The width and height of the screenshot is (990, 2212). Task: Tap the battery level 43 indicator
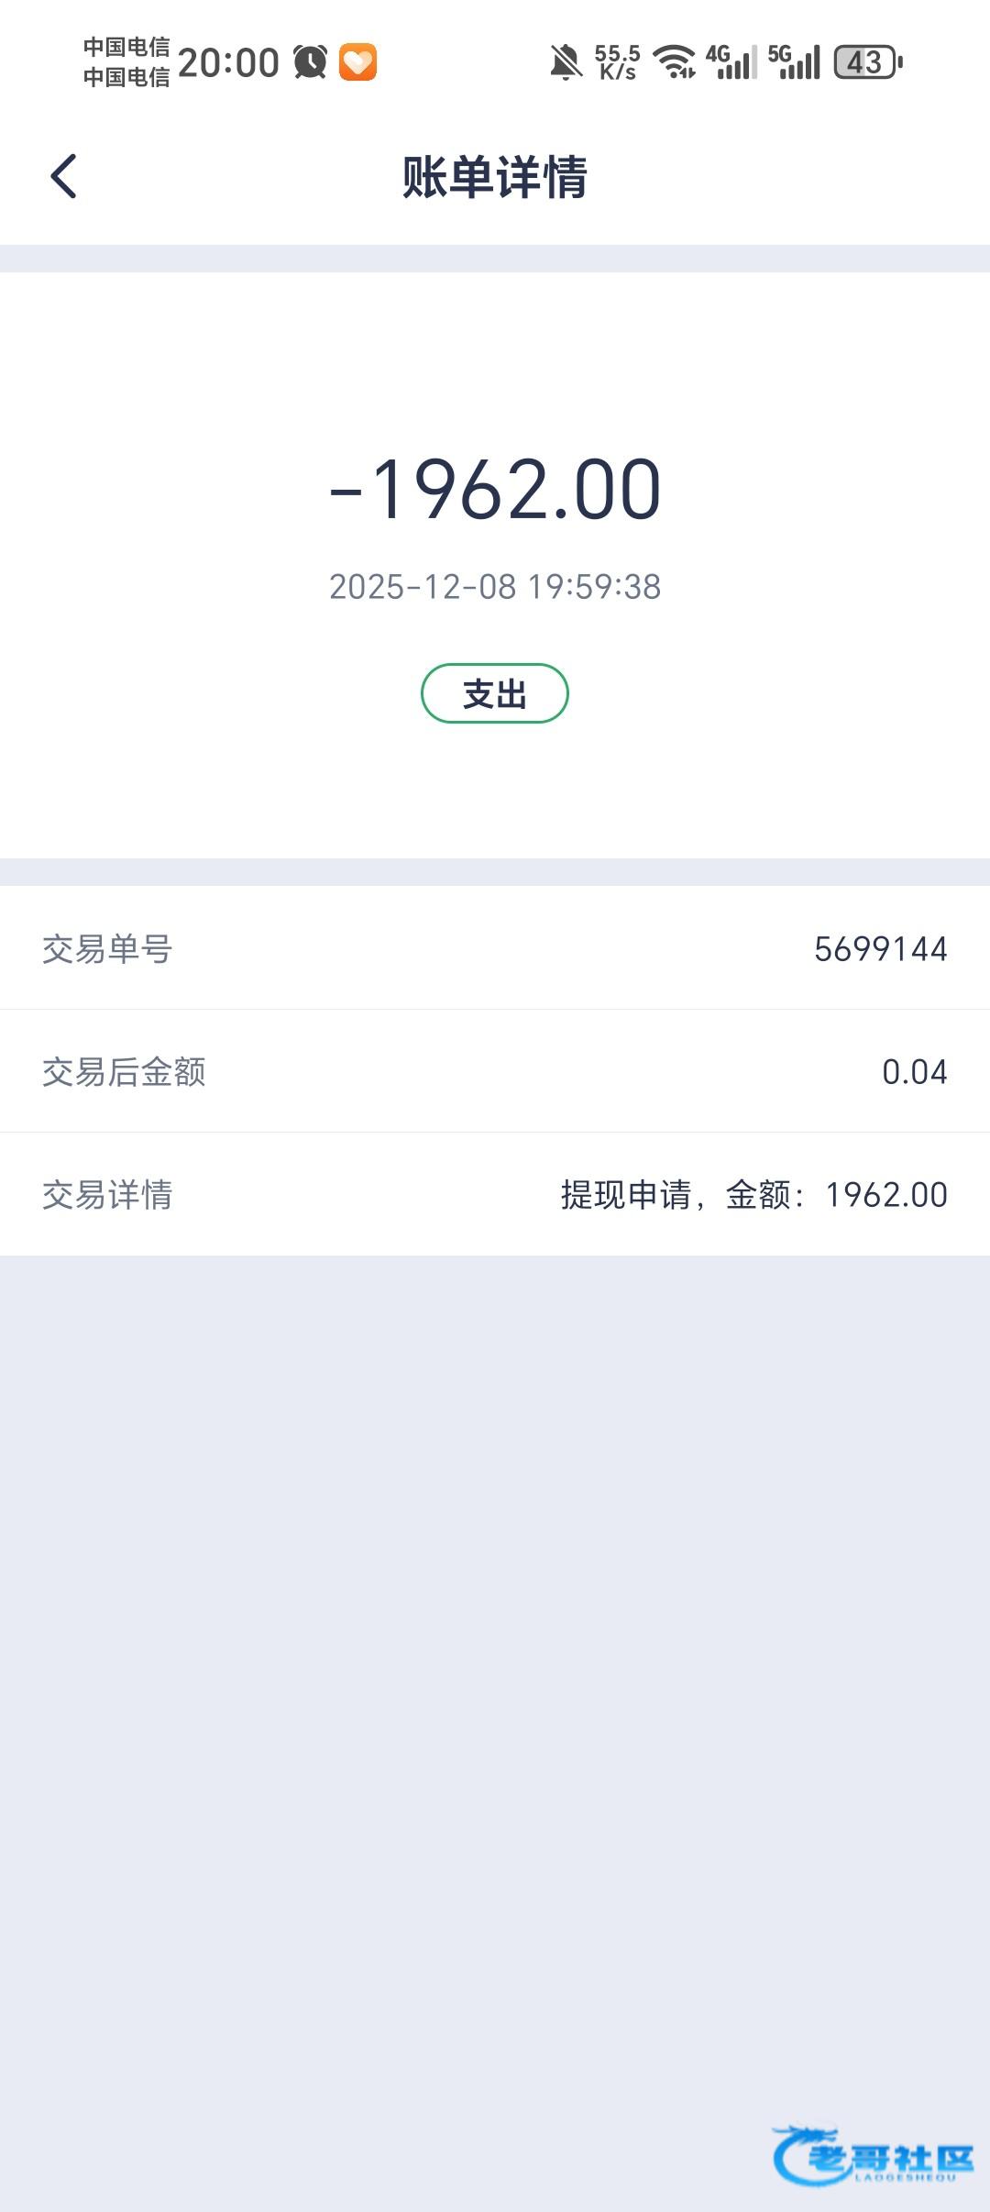click(867, 62)
